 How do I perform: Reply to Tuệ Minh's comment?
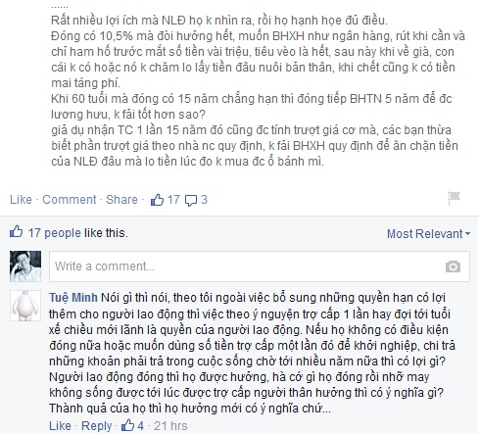(x=96, y=426)
